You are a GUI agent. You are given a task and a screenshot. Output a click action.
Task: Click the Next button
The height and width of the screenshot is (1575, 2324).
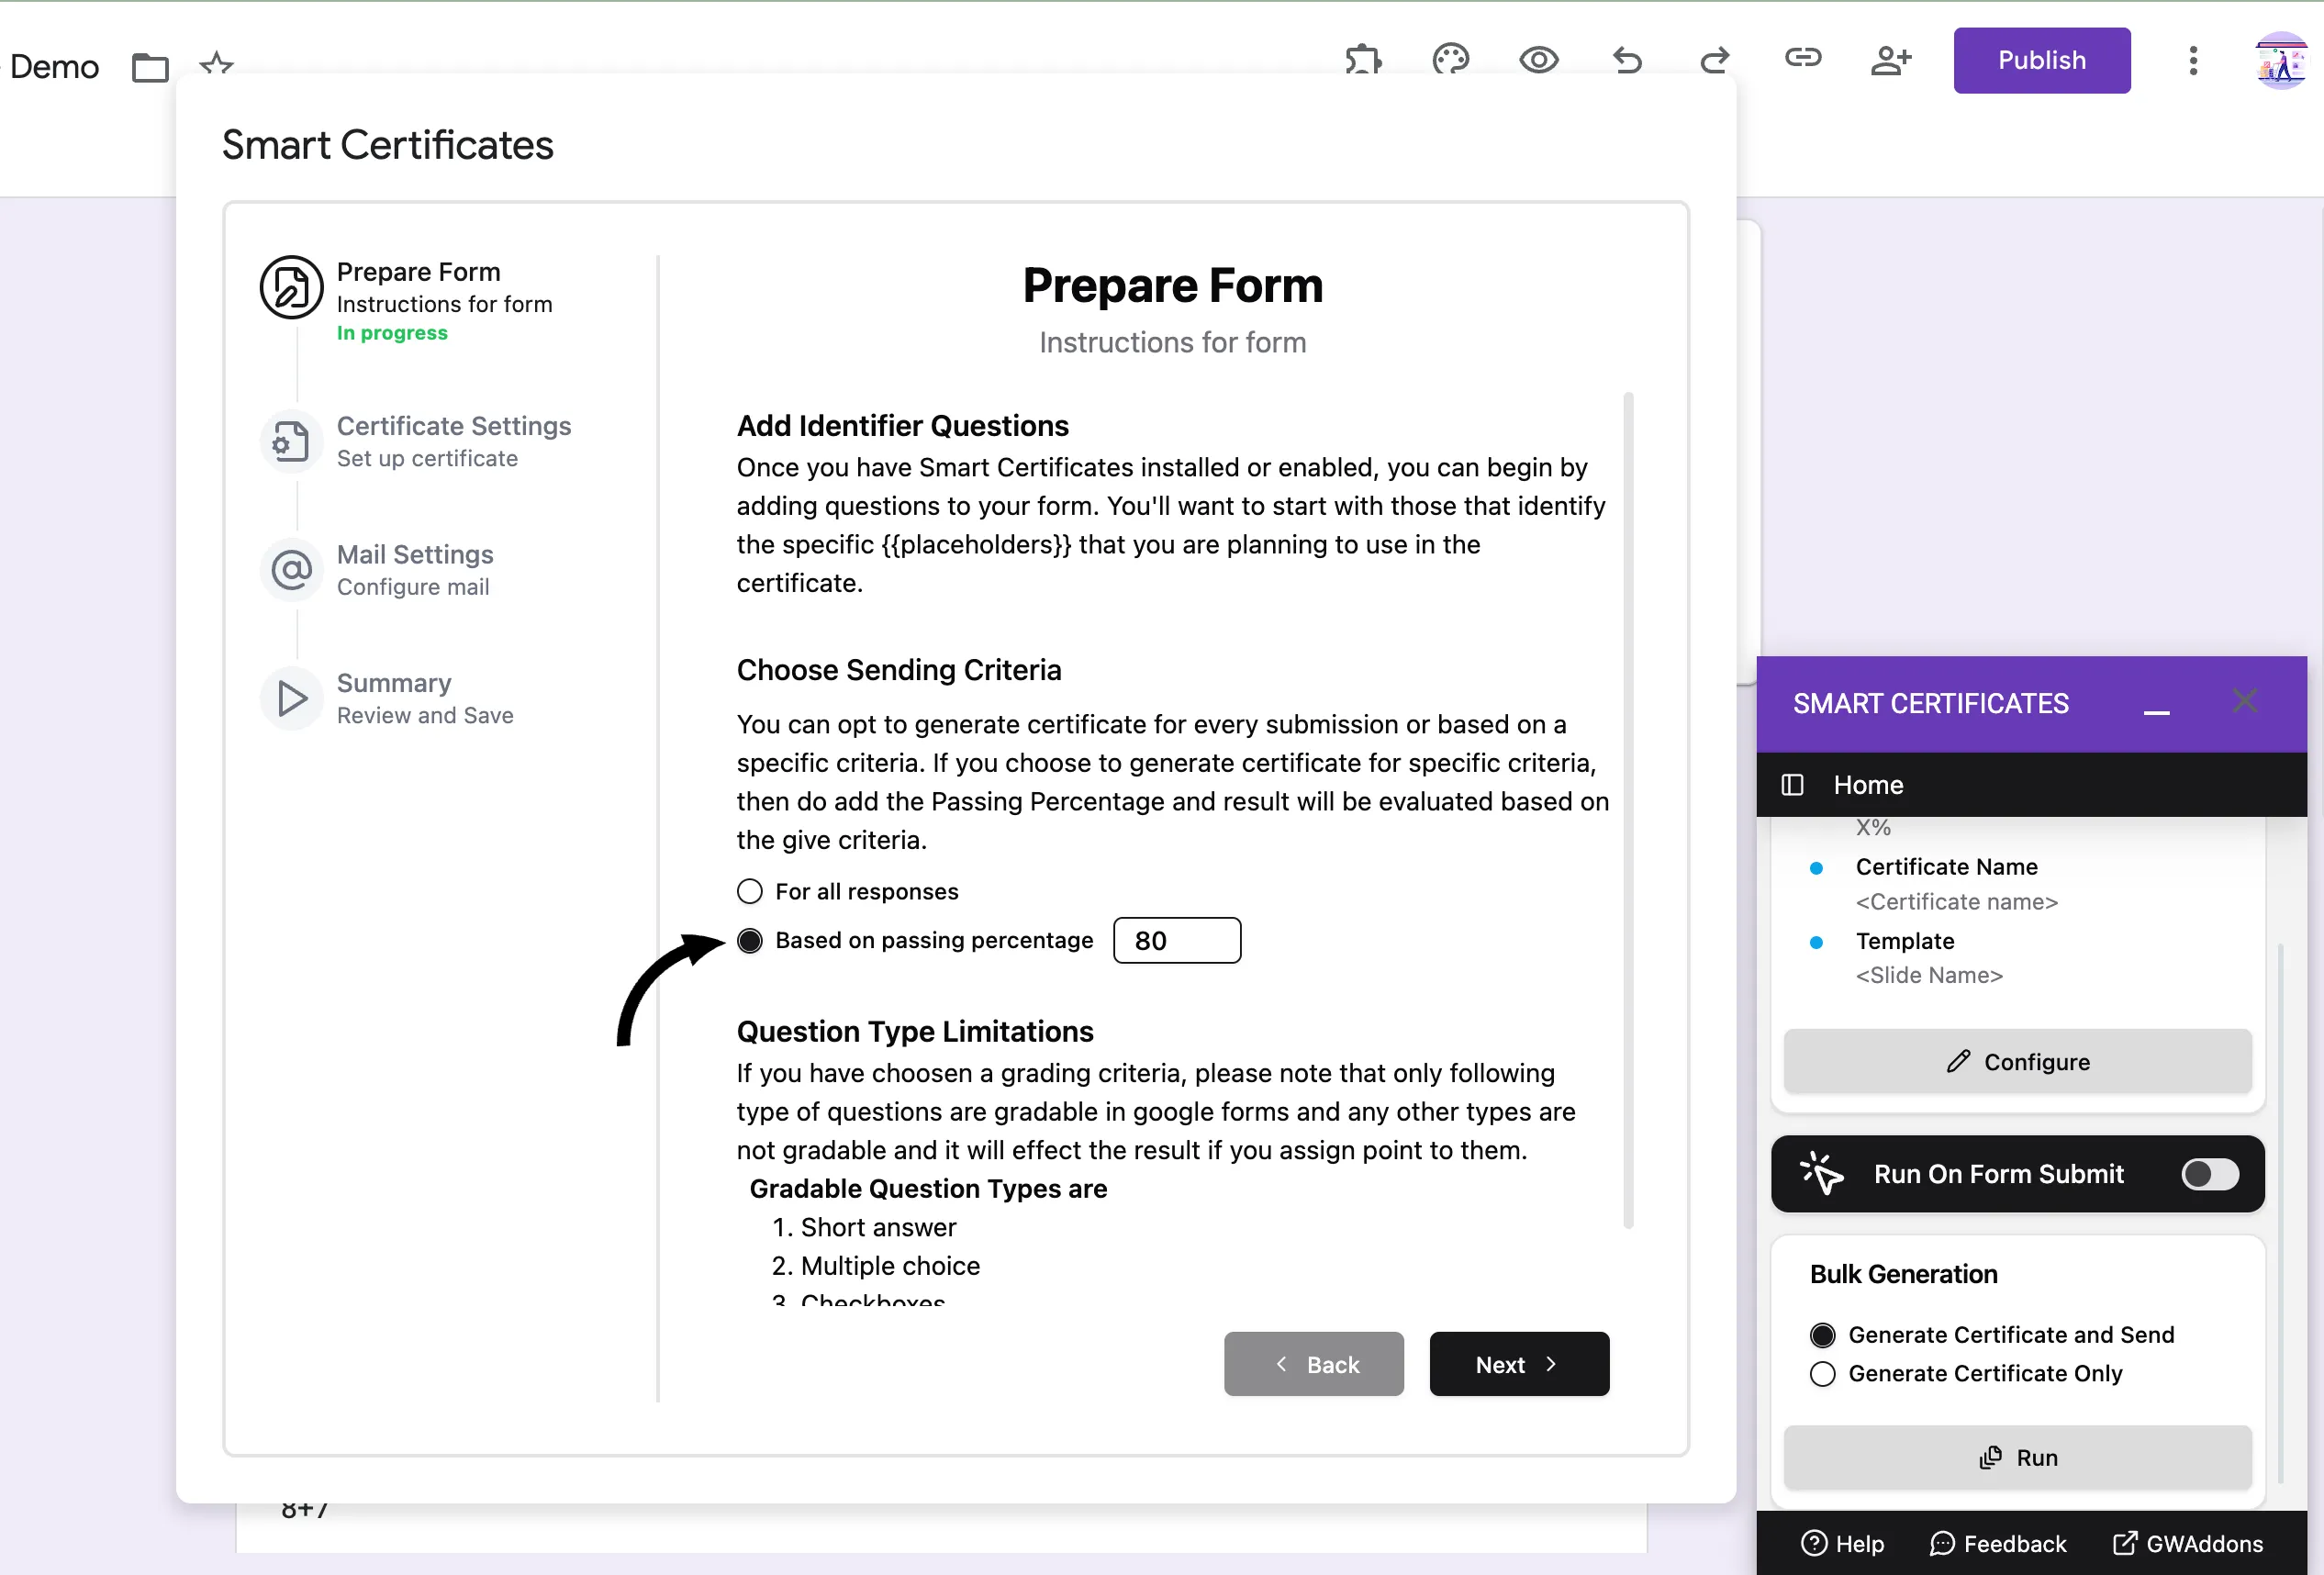(1519, 1364)
